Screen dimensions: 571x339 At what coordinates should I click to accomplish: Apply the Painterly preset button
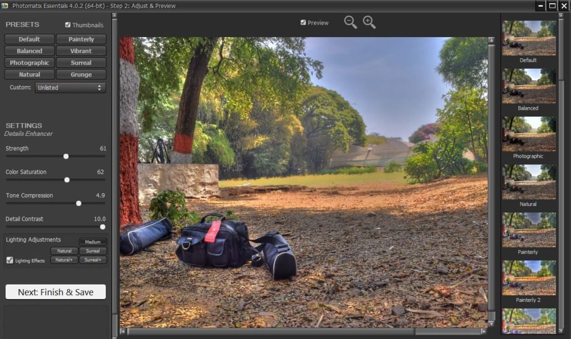[81, 39]
